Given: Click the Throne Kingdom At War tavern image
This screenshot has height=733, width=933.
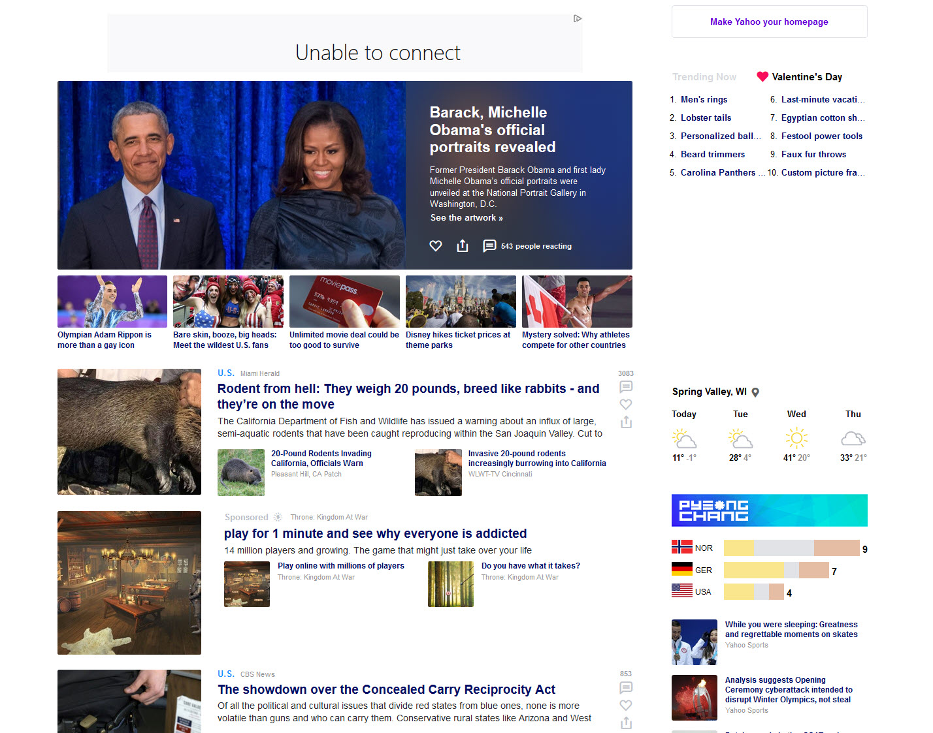Looking at the screenshot, I should pyautogui.click(x=129, y=583).
